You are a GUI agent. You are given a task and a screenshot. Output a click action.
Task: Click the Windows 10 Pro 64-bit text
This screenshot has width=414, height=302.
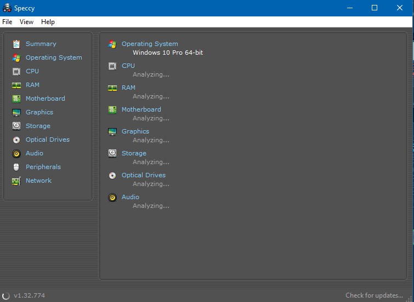(x=168, y=53)
